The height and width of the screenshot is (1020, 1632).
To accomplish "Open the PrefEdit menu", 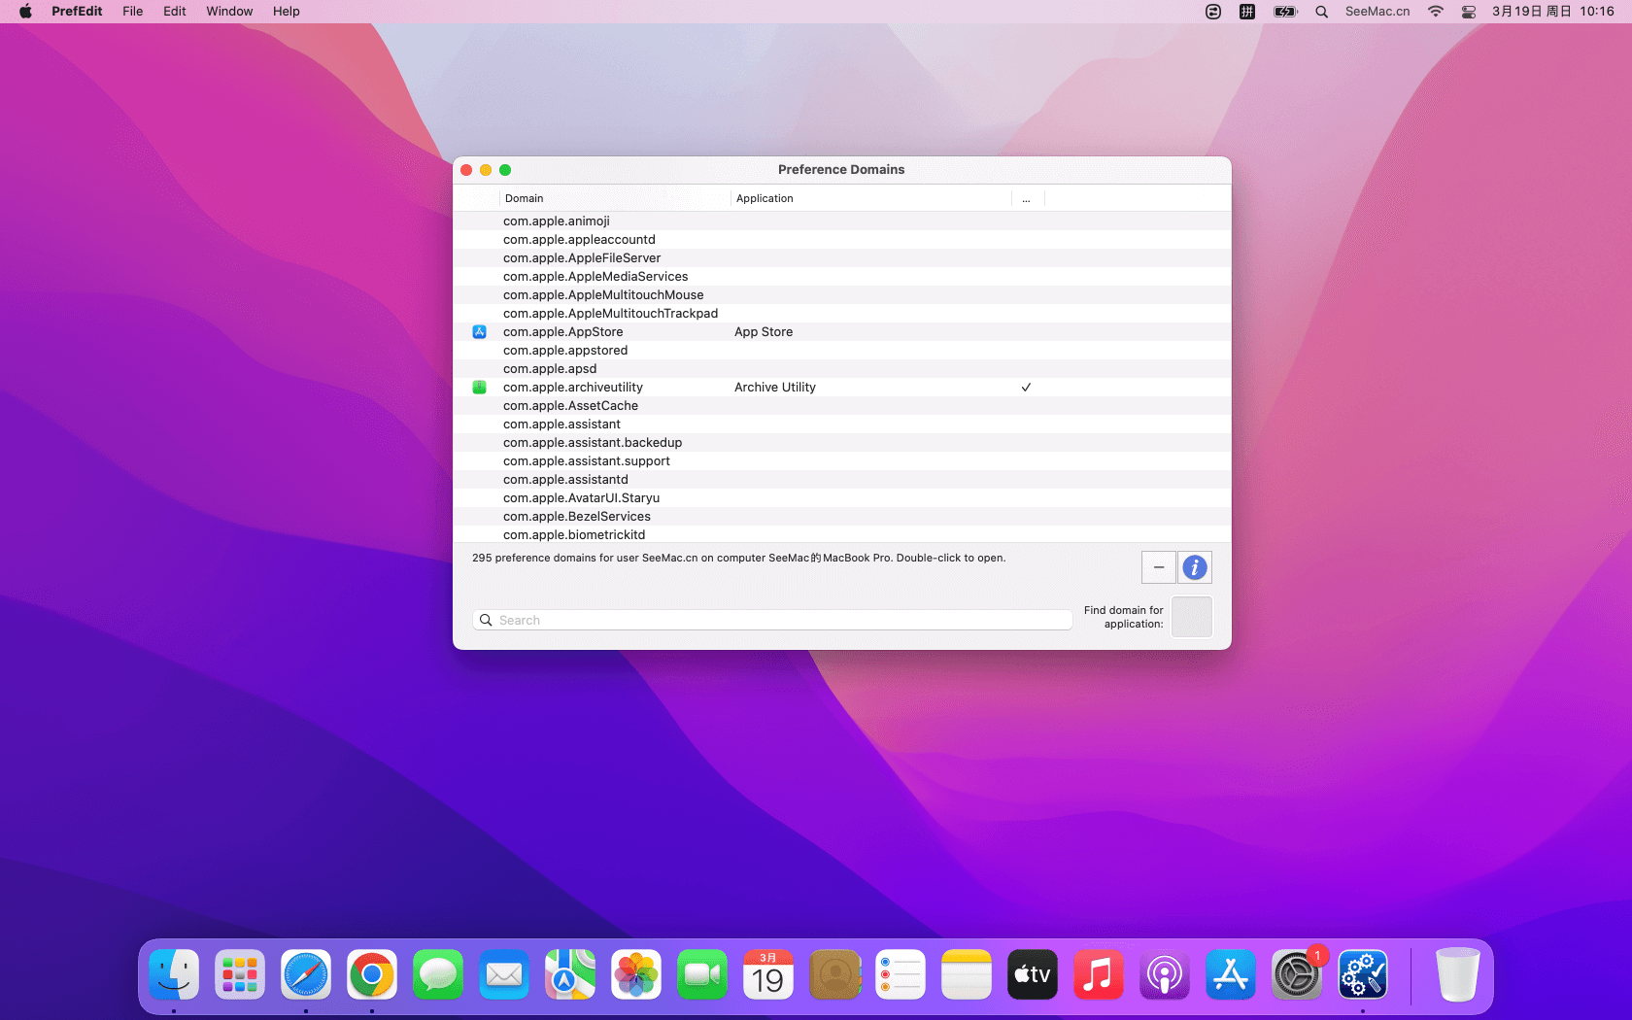I will click(x=77, y=12).
